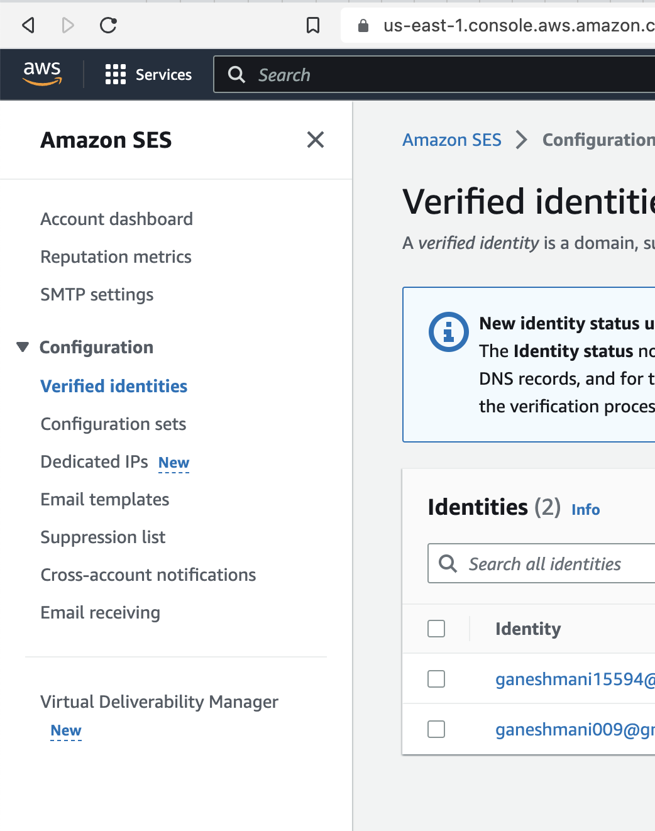Go to SMTP settings page
Image resolution: width=655 pixels, height=831 pixels.
pyautogui.click(x=97, y=295)
